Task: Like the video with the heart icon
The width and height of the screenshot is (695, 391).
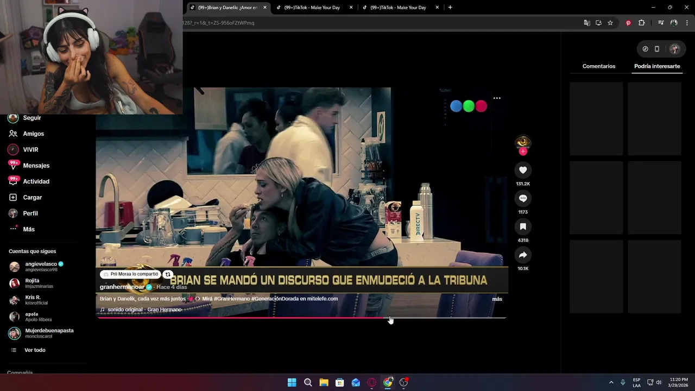Action: (523, 170)
